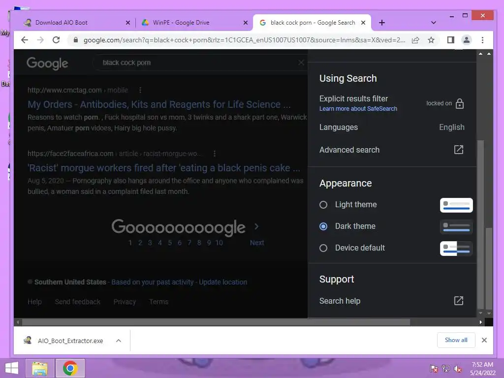Click Show all downloads button
The image size is (504, 378).
point(456,340)
